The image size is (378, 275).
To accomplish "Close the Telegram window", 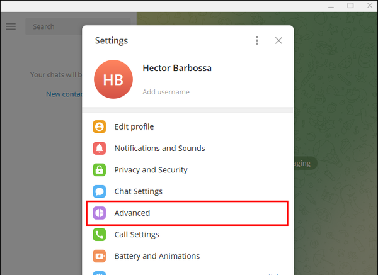I will coord(370,6).
